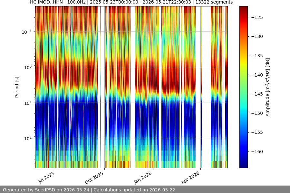Click the 10⁻¹ period tick label

click(26, 32)
